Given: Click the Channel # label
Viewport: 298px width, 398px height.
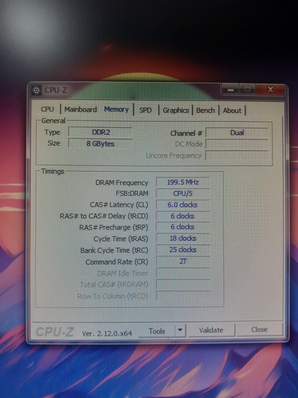Looking at the screenshot, I should coord(186,133).
